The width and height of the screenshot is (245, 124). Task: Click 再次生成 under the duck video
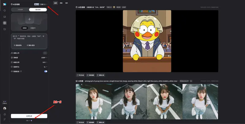(x=80, y=75)
